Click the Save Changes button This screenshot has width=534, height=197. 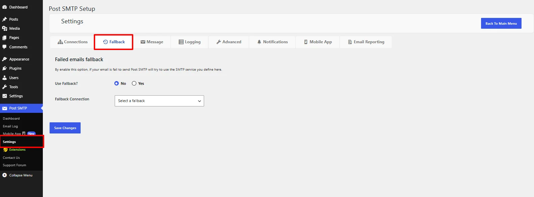coord(65,128)
